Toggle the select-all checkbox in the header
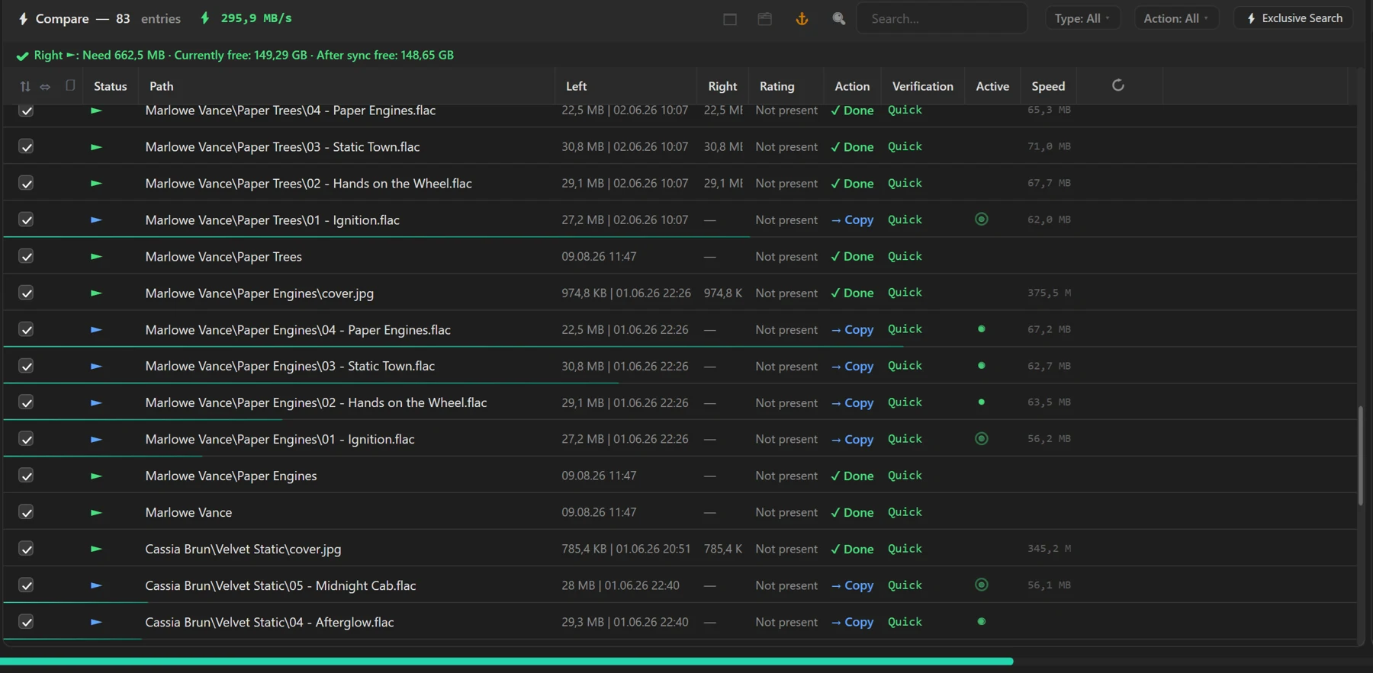This screenshot has width=1373, height=673. point(70,85)
